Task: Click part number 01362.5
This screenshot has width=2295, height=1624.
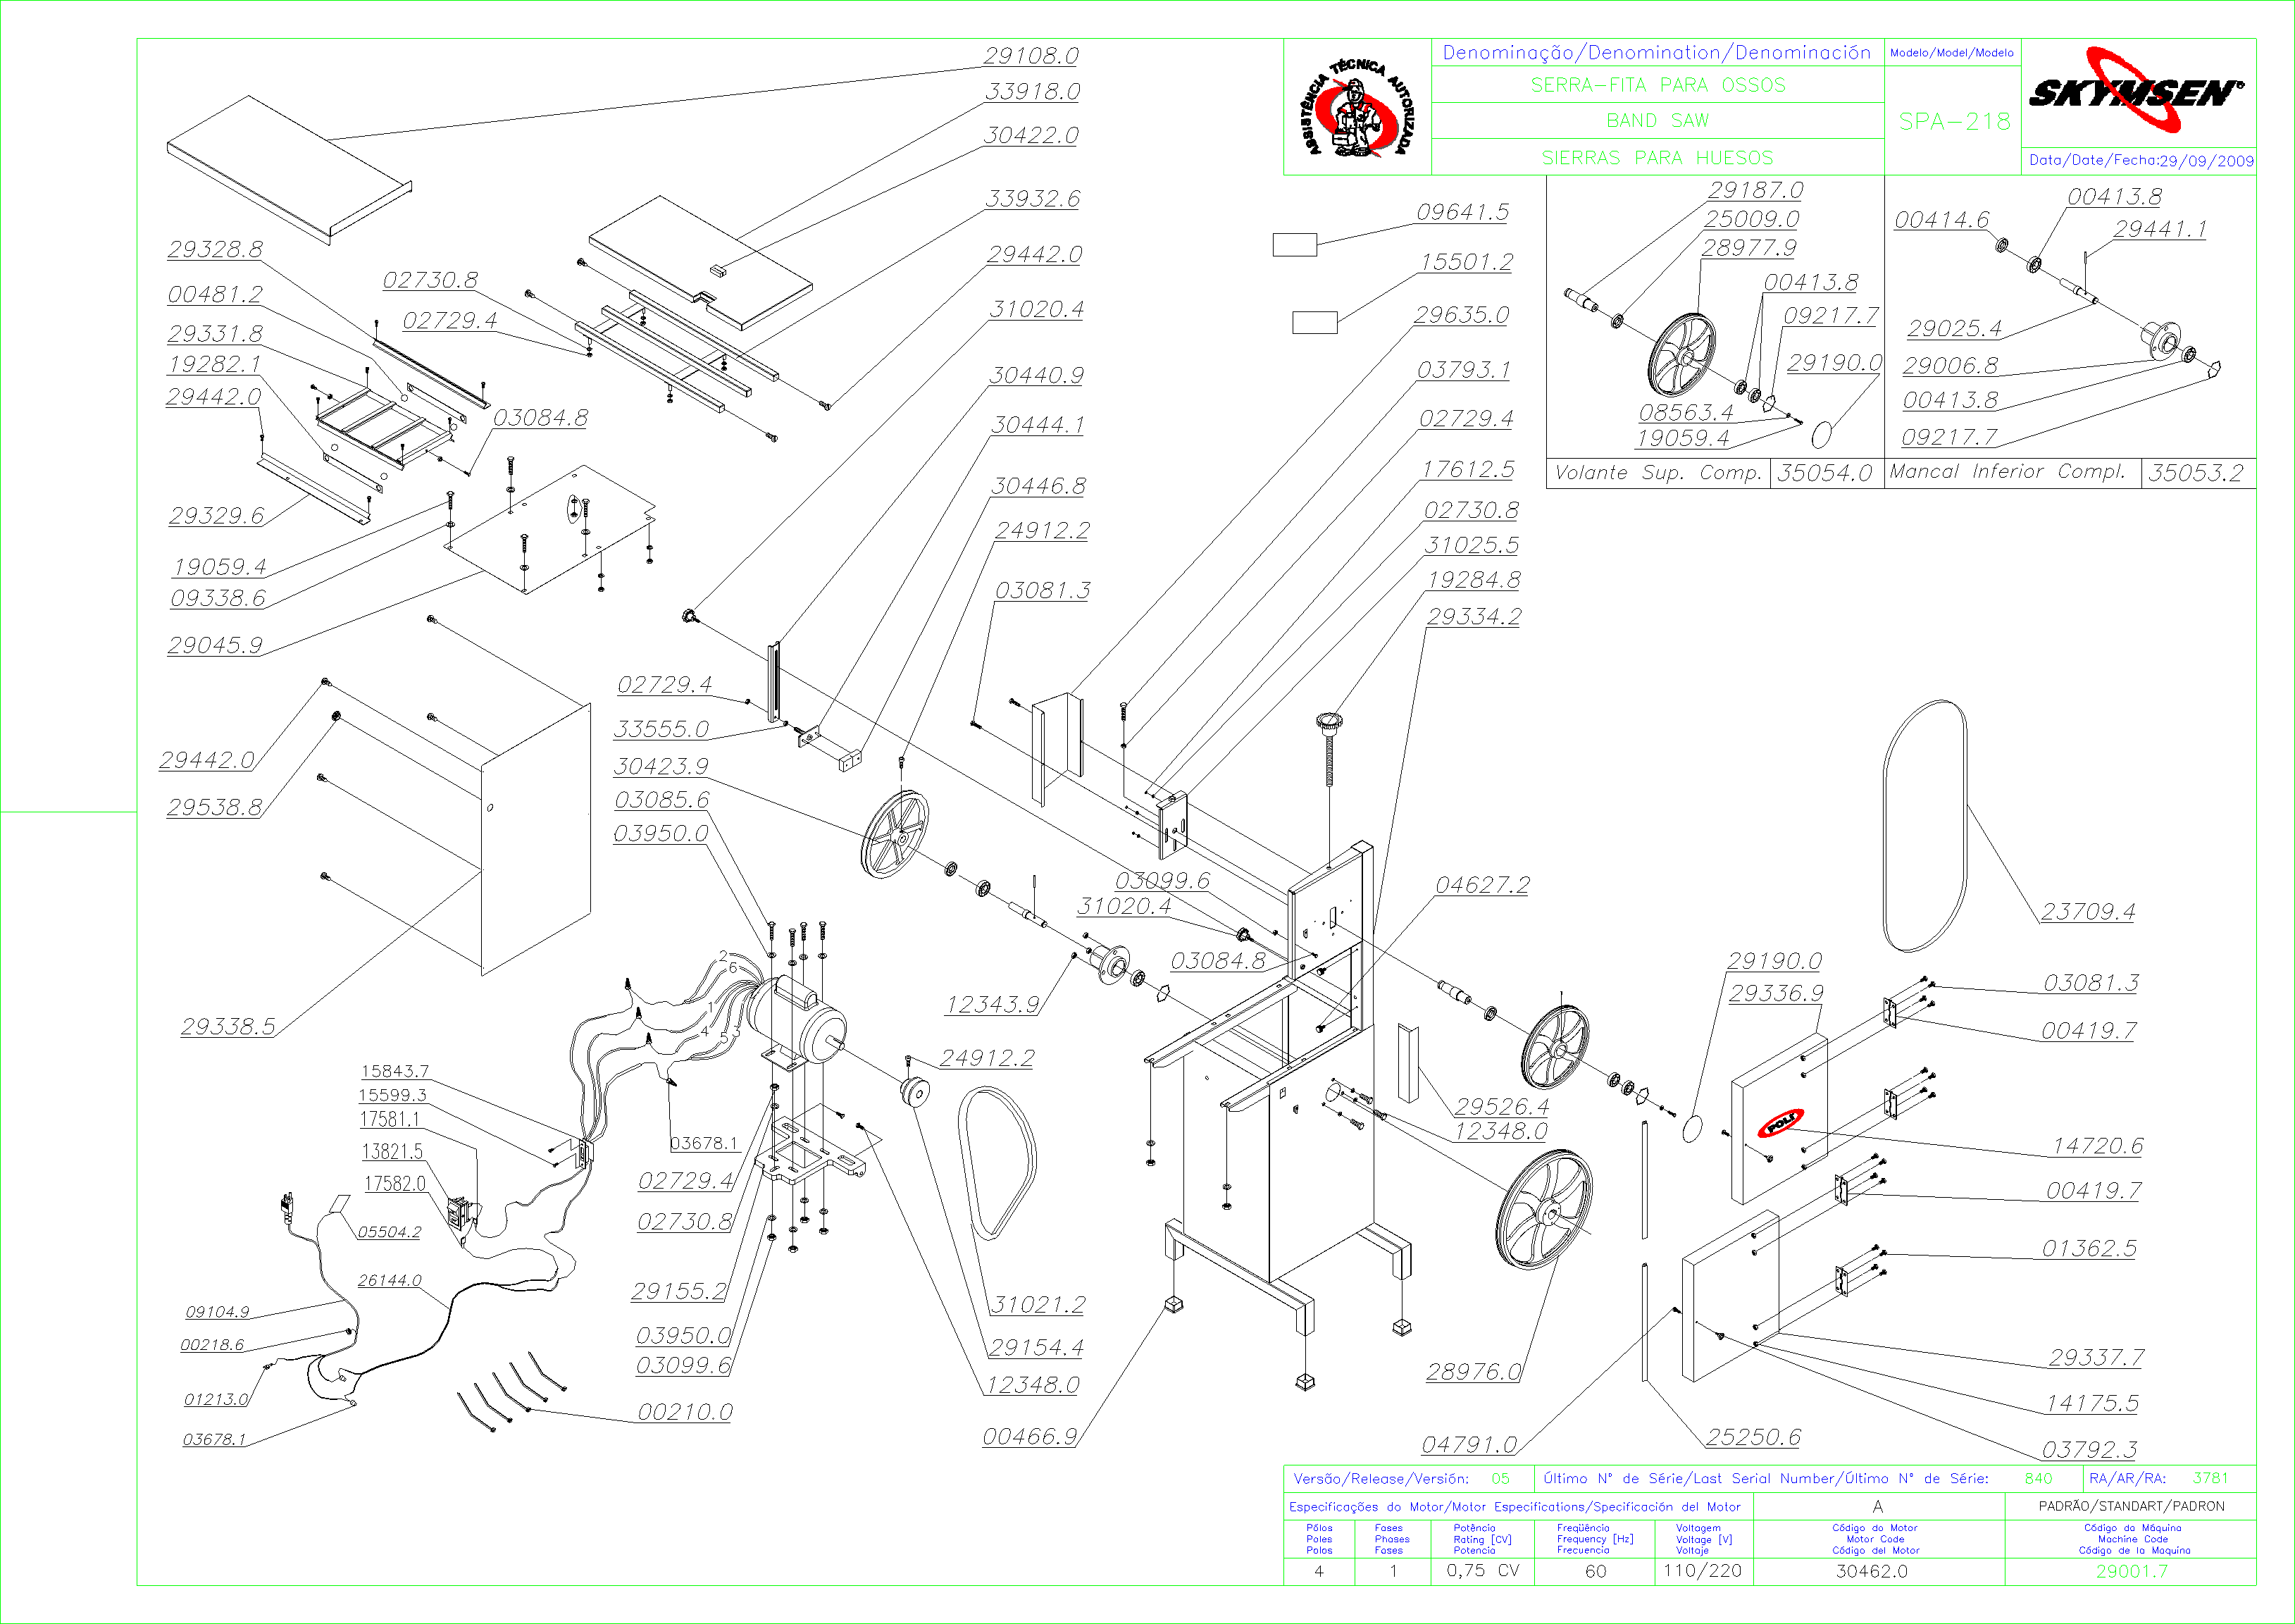Action: click(2088, 1249)
